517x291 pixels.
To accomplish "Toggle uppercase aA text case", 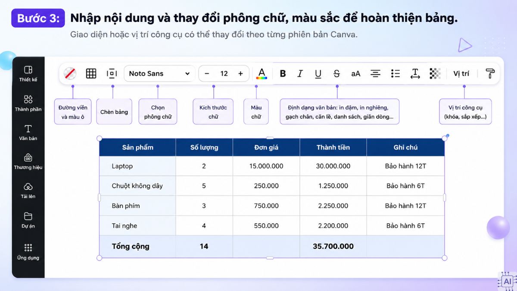I will click(355, 74).
